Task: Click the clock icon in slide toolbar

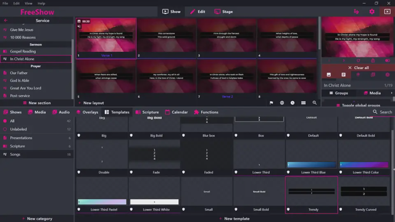Action: pos(293,103)
